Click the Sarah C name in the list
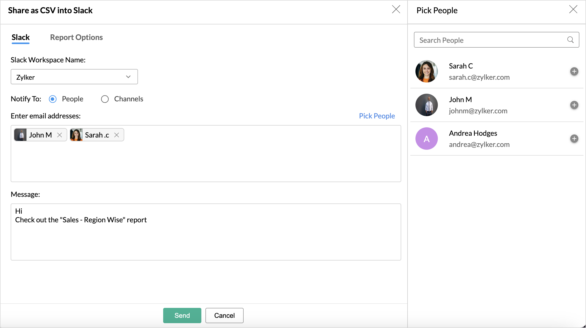The image size is (586, 328). [461, 66]
